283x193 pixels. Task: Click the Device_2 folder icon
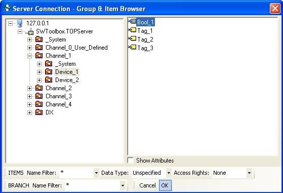pos(49,80)
